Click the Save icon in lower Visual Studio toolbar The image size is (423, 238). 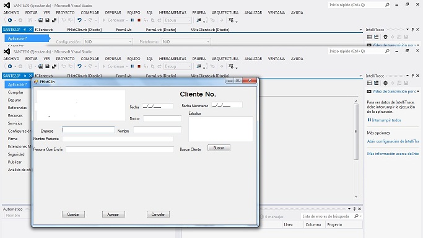[47, 66]
